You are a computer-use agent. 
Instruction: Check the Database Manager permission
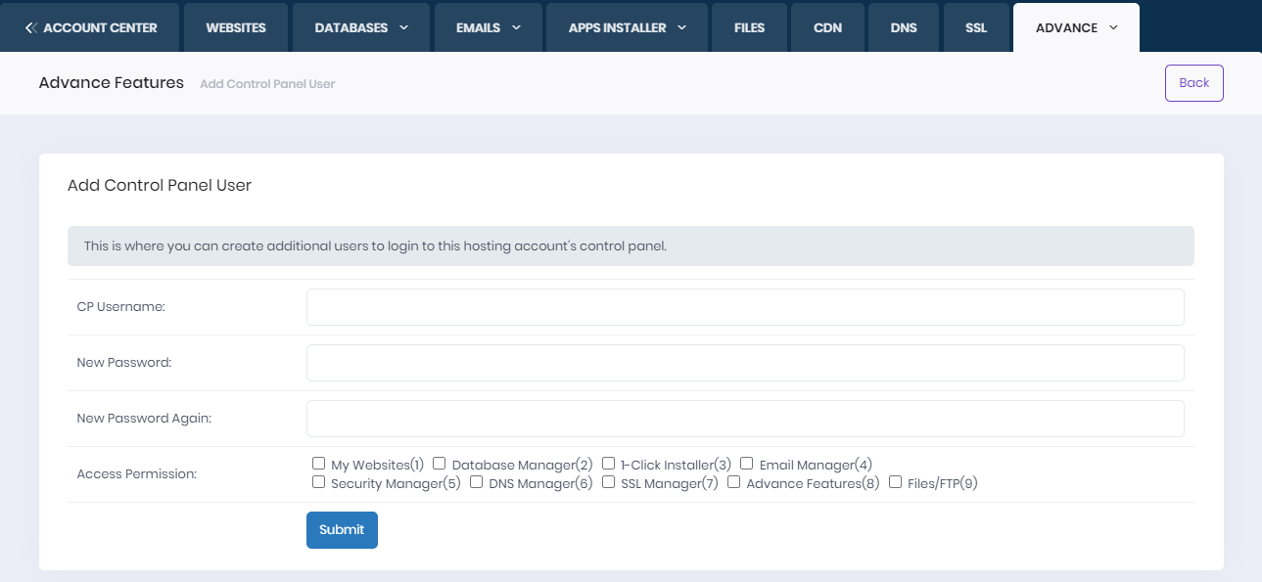(x=439, y=463)
